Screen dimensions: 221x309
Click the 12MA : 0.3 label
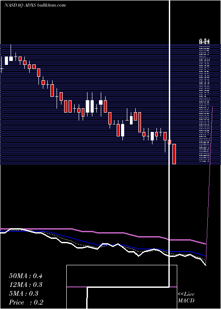(26, 285)
